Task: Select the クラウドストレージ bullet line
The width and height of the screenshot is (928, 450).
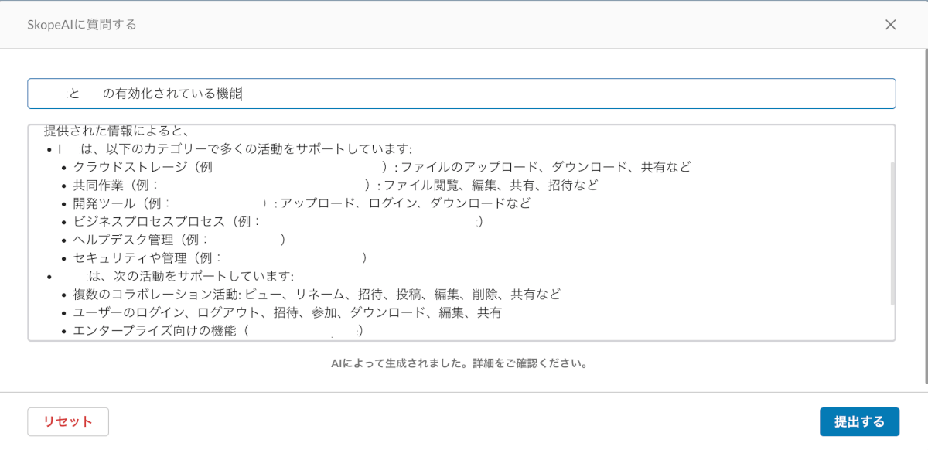Action: [x=382, y=167]
